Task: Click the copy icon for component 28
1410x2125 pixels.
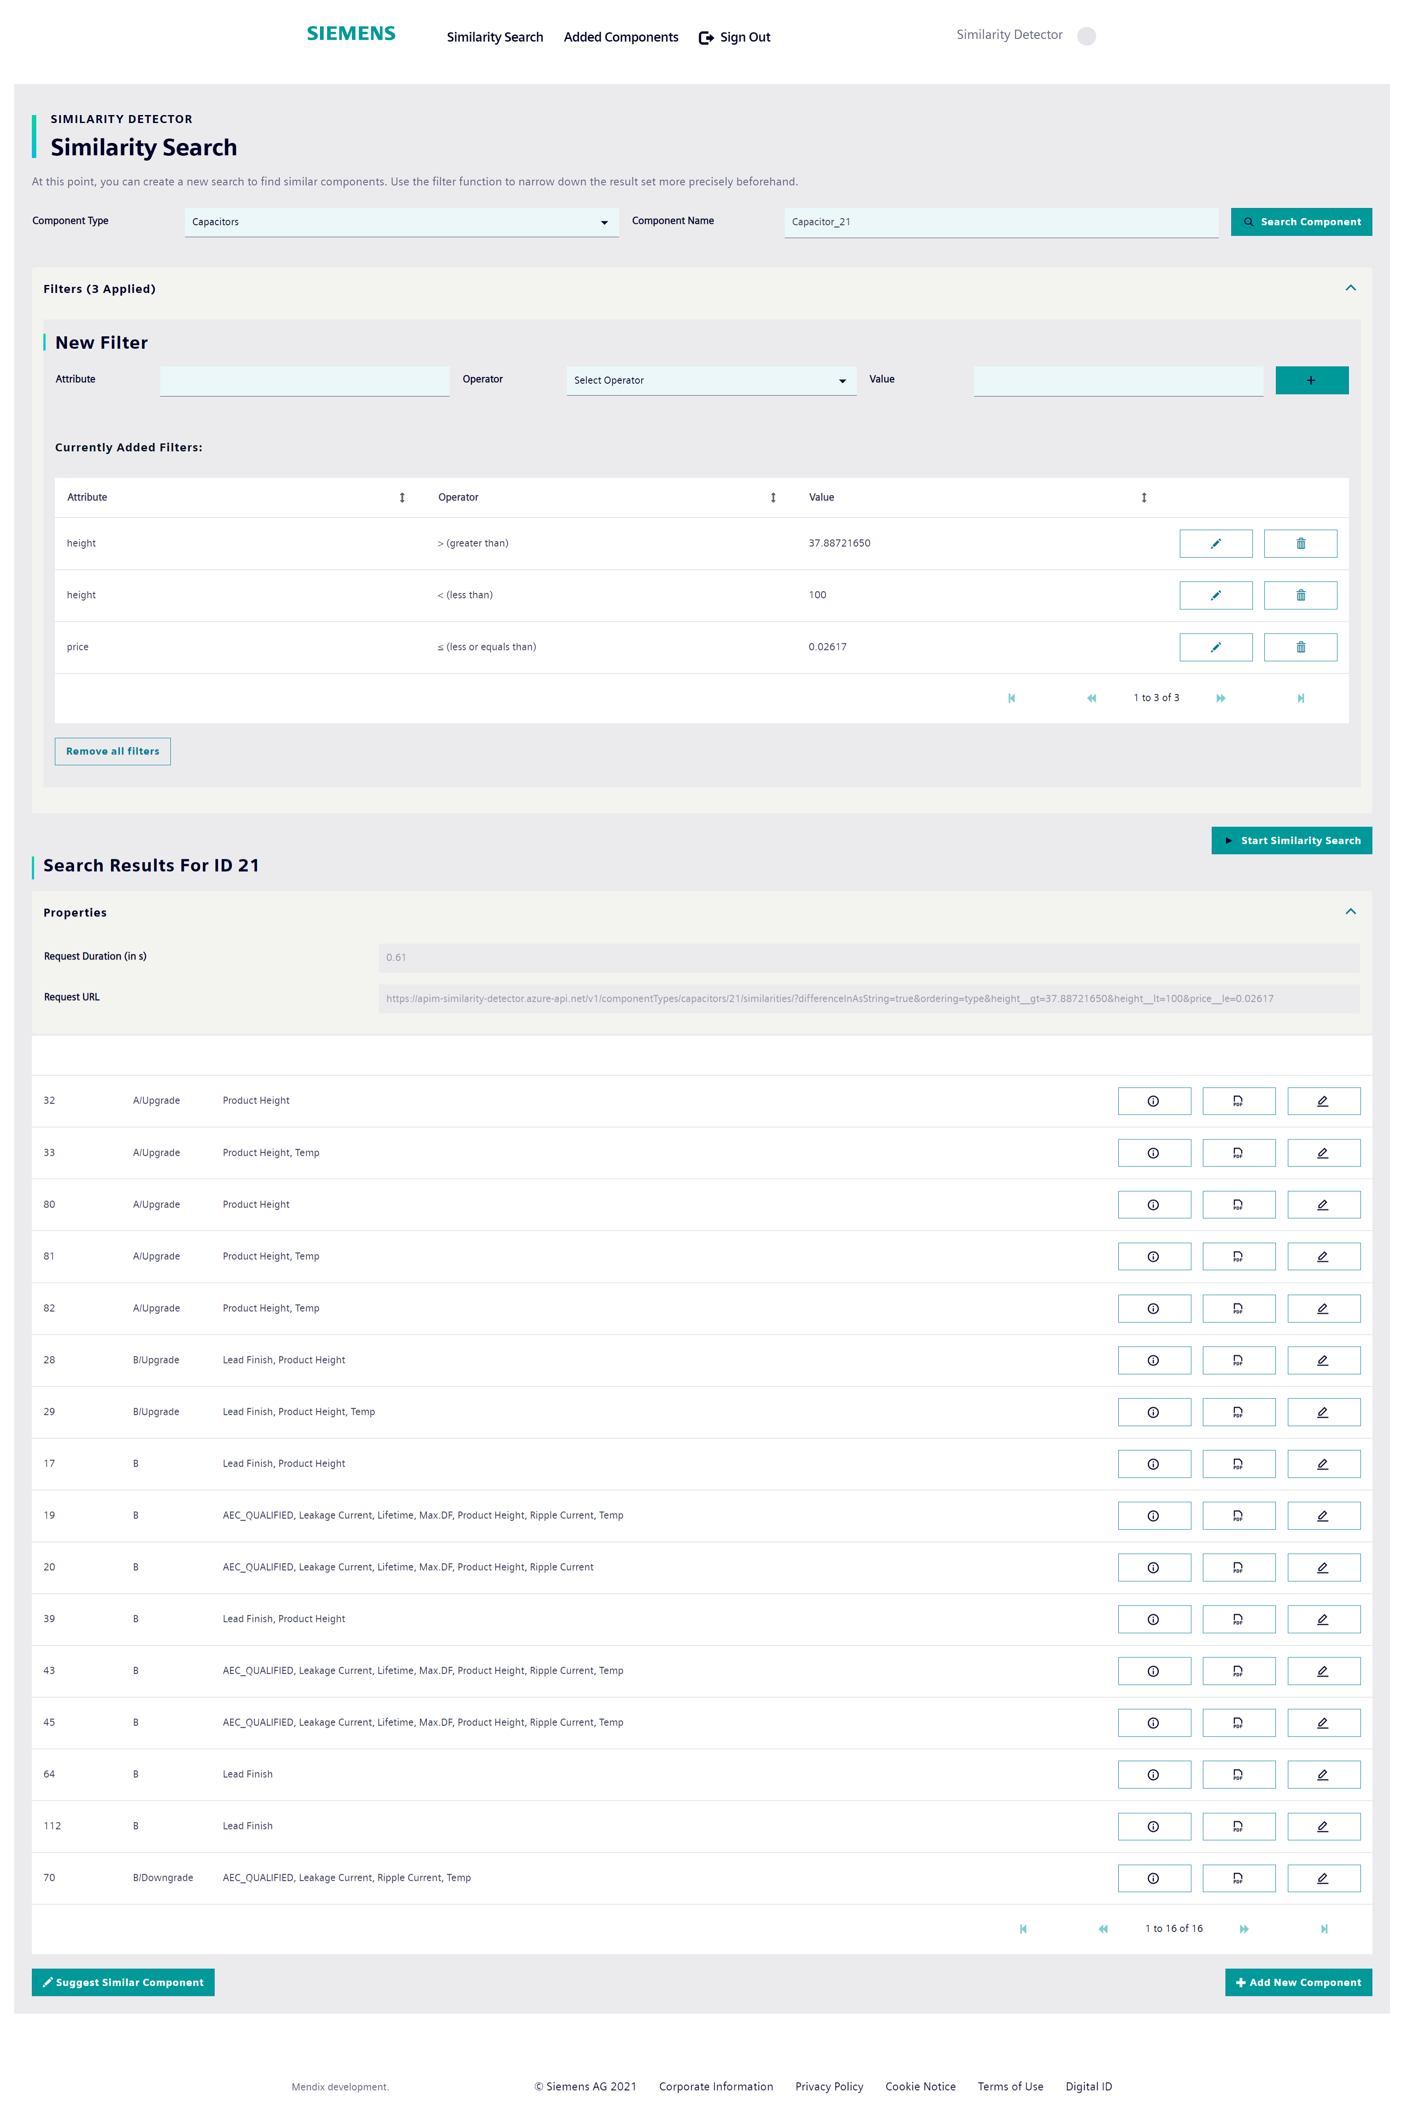Action: [x=1238, y=1361]
